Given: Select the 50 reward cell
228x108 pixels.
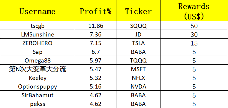Looking at the screenshot, I should coord(194,26).
